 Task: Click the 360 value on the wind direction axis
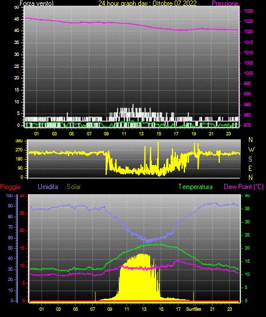point(19,141)
